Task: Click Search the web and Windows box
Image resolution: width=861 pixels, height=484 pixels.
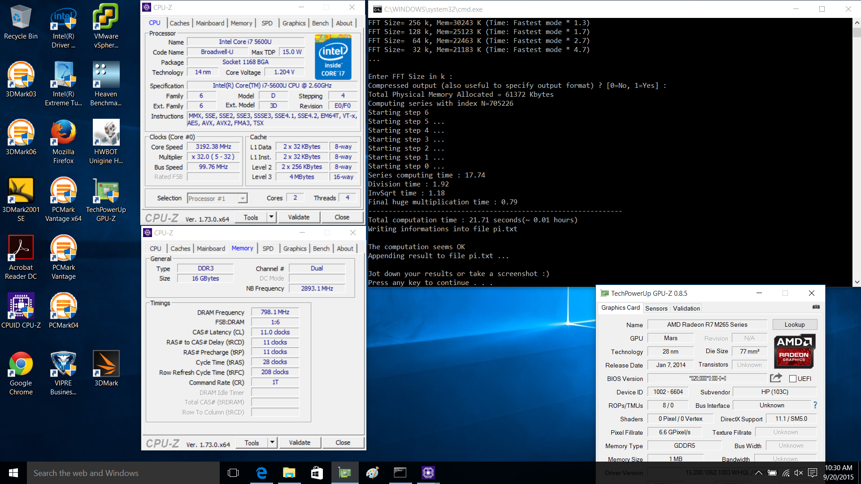Action: 123,473
